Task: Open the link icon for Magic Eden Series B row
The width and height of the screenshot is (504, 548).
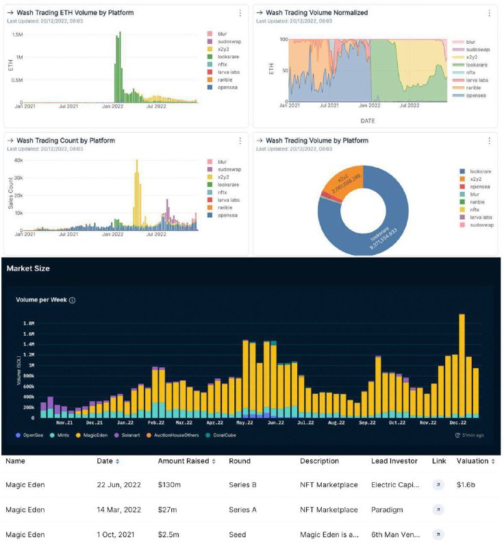Action: click(x=438, y=485)
